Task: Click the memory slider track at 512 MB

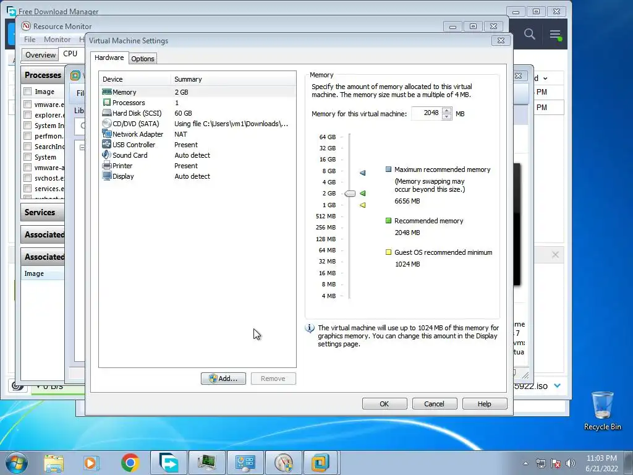Action: [x=350, y=216]
